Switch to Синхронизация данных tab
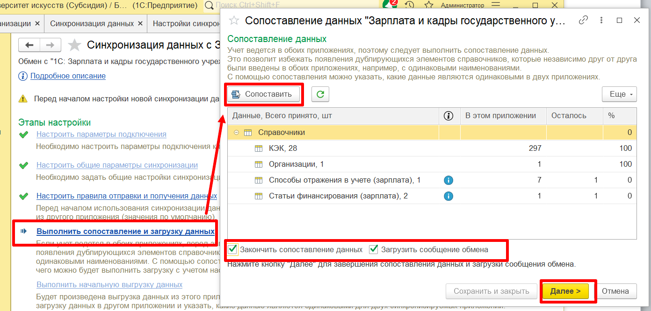 92,23
